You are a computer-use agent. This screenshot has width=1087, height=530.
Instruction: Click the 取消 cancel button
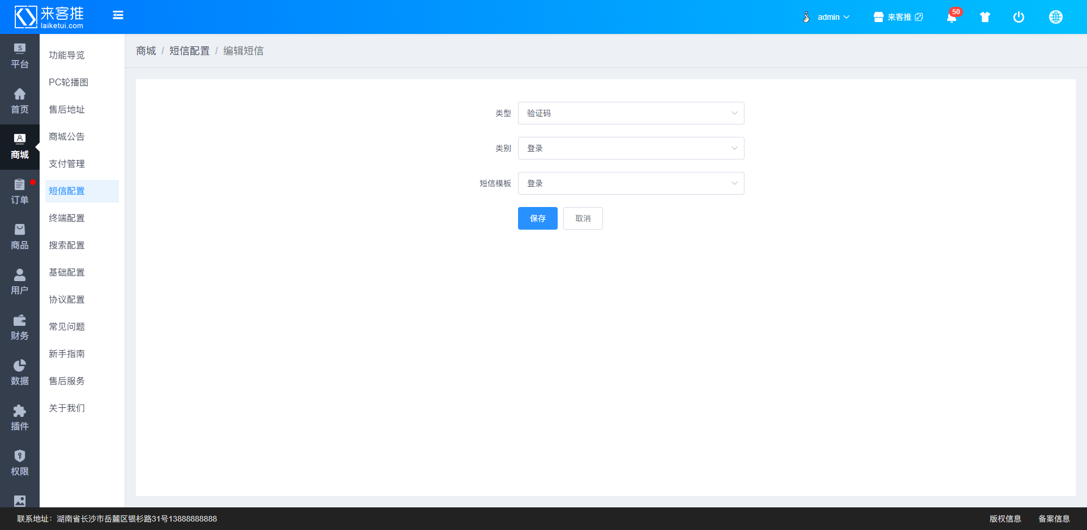point(583,218)
